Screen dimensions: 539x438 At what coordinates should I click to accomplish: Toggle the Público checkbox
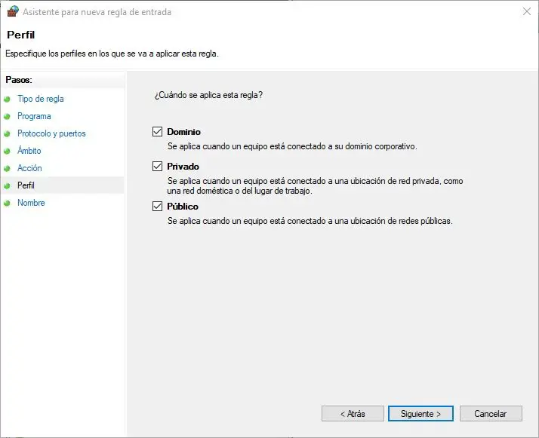click(158, 207)
